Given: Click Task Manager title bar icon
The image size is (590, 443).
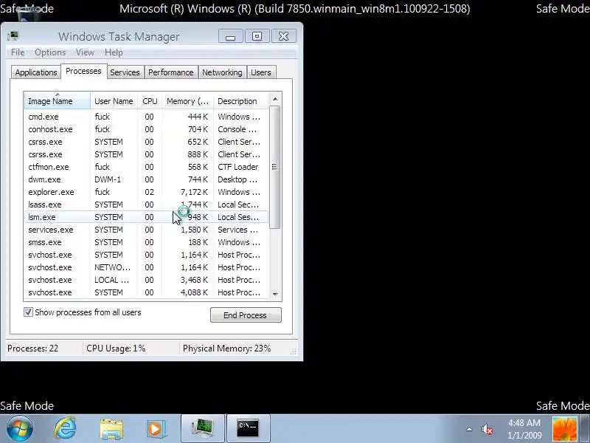Looking at the screenshot, I should coord(13,36).
